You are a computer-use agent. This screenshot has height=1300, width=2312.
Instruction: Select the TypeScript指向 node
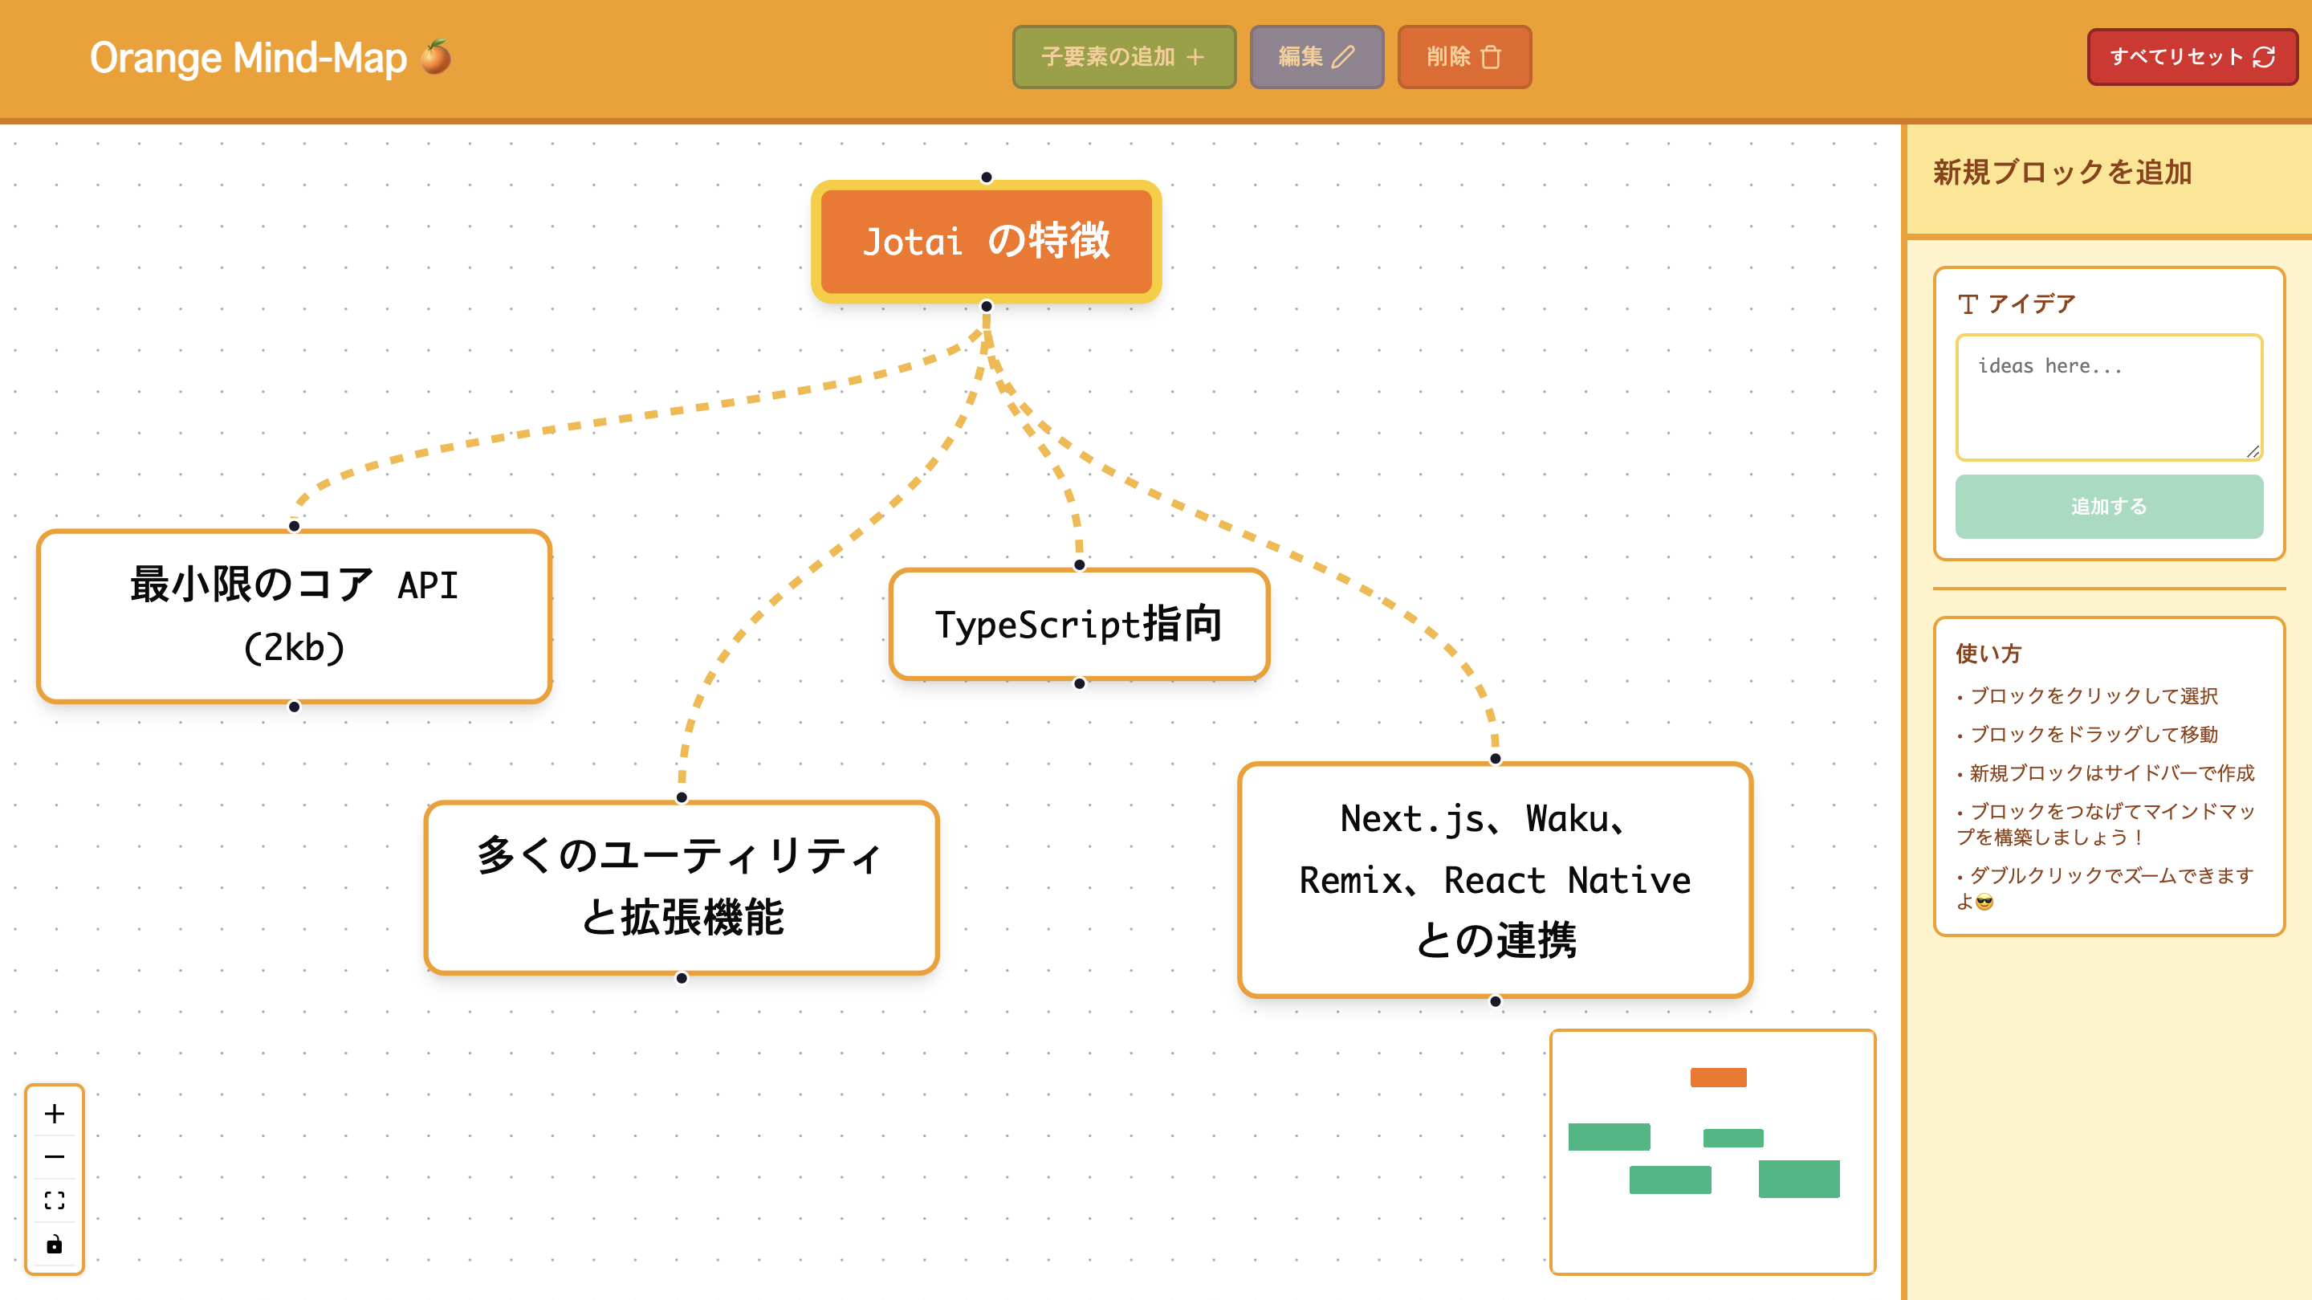(1079, 624)
